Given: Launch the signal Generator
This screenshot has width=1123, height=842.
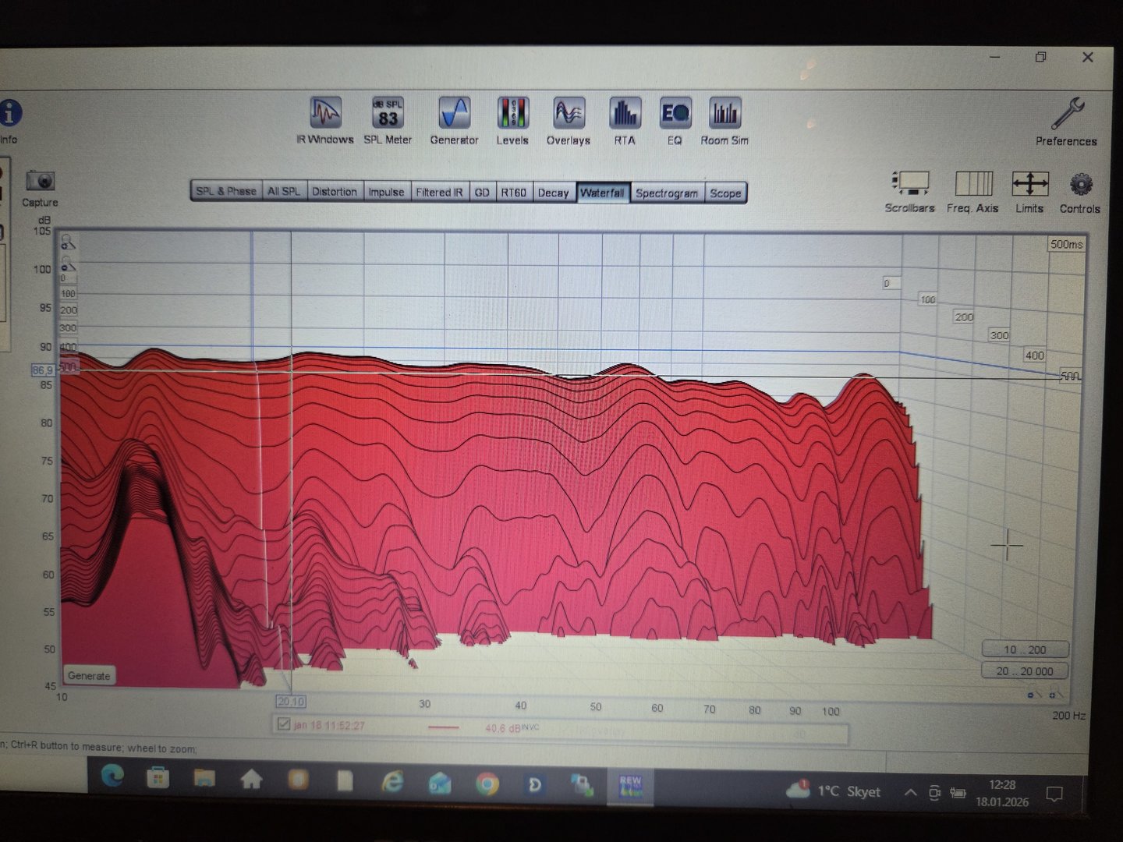Looking at the screenshot, I should pyautogui.click(x=454, y=121).
